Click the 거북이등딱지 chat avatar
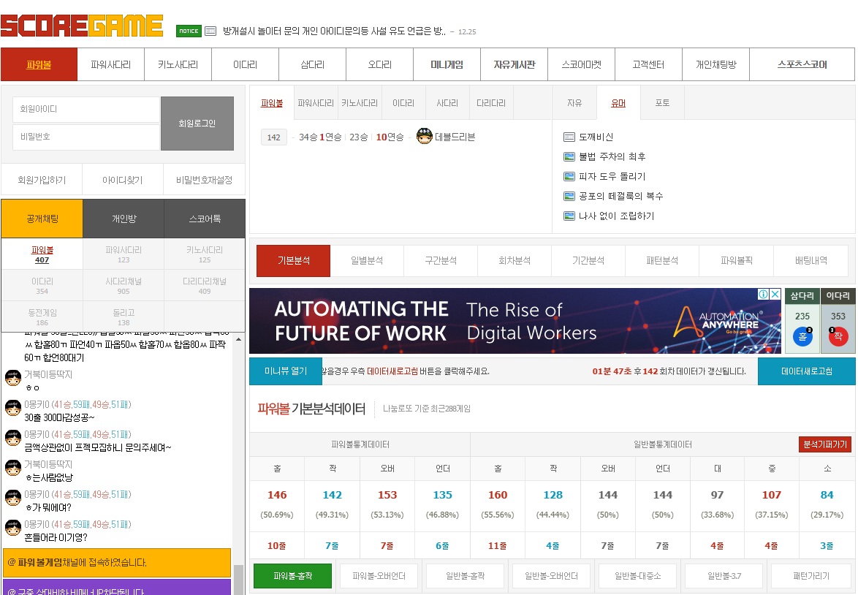The image size is (858, 595). coord(12,377)
